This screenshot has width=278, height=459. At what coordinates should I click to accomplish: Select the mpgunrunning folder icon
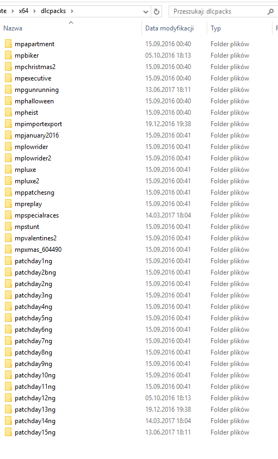8,90
